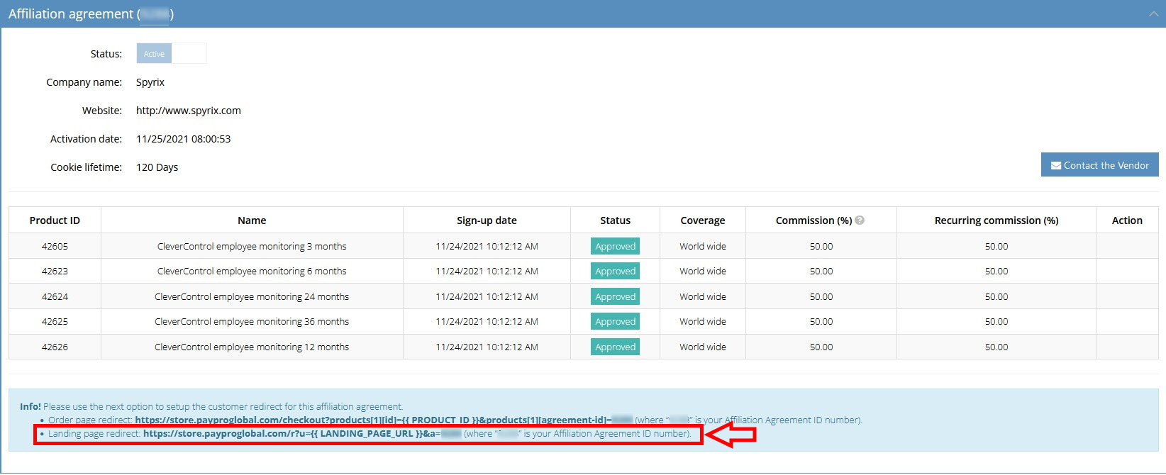Viewport: 1166px width, 475px height.
Task: Open the landing page redirect link
Action: click(302, 433)
